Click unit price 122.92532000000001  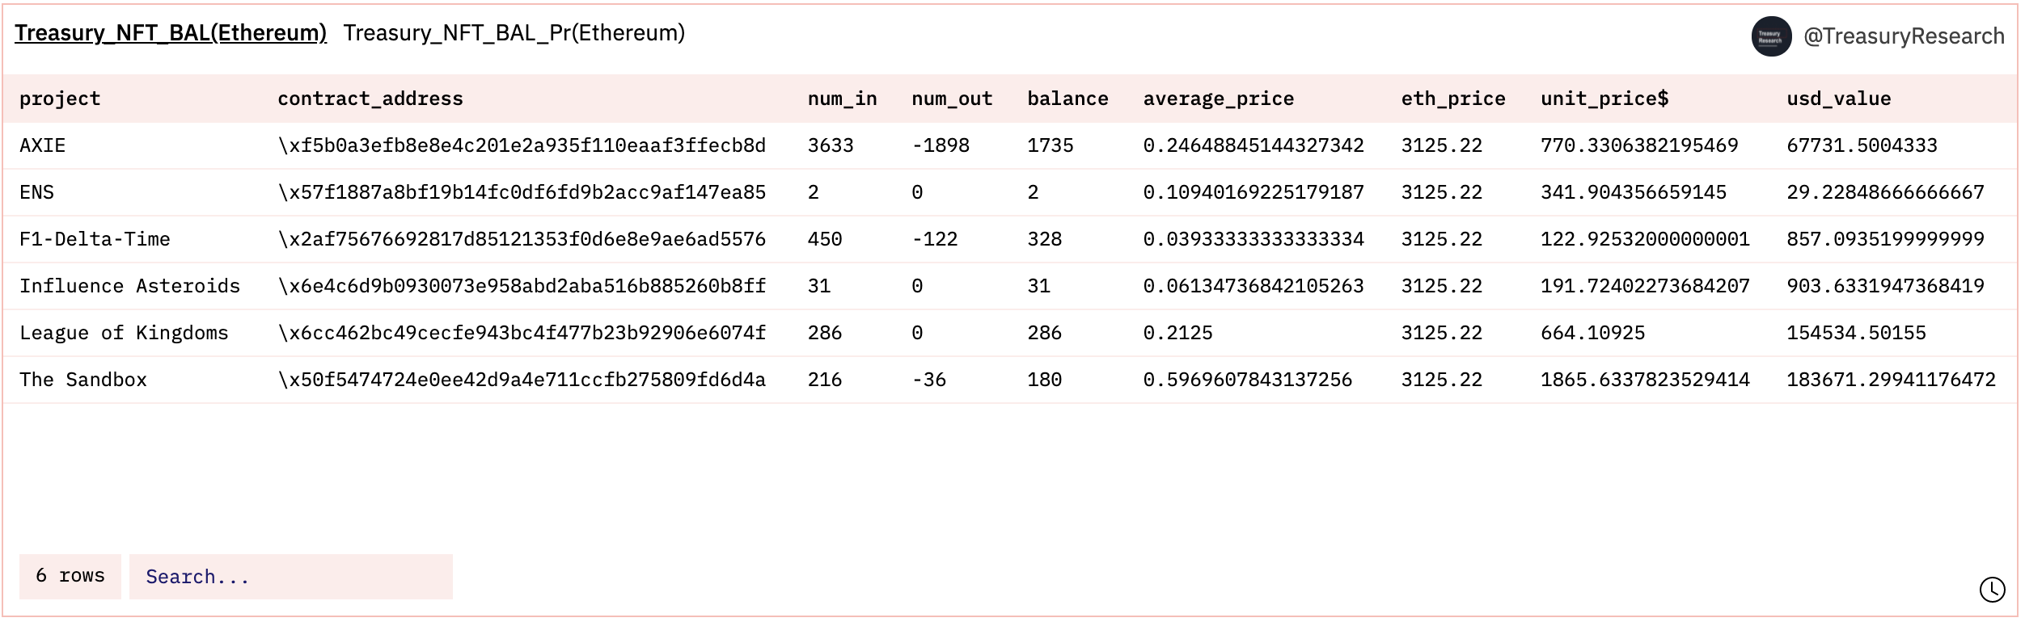click(1646, 239)
